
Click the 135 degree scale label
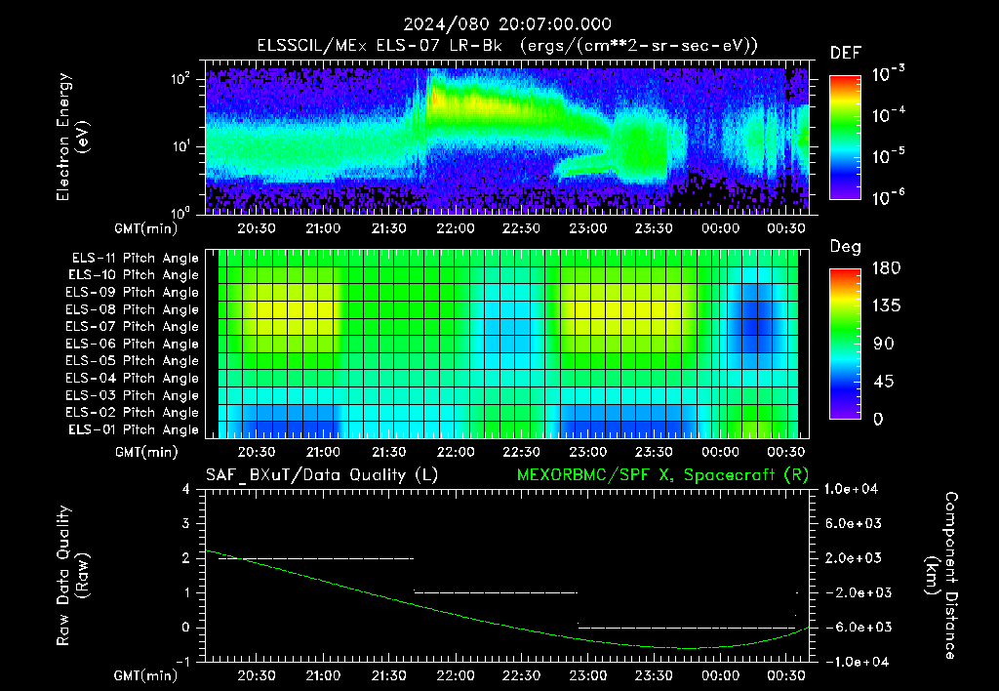[x=886, y=305]
